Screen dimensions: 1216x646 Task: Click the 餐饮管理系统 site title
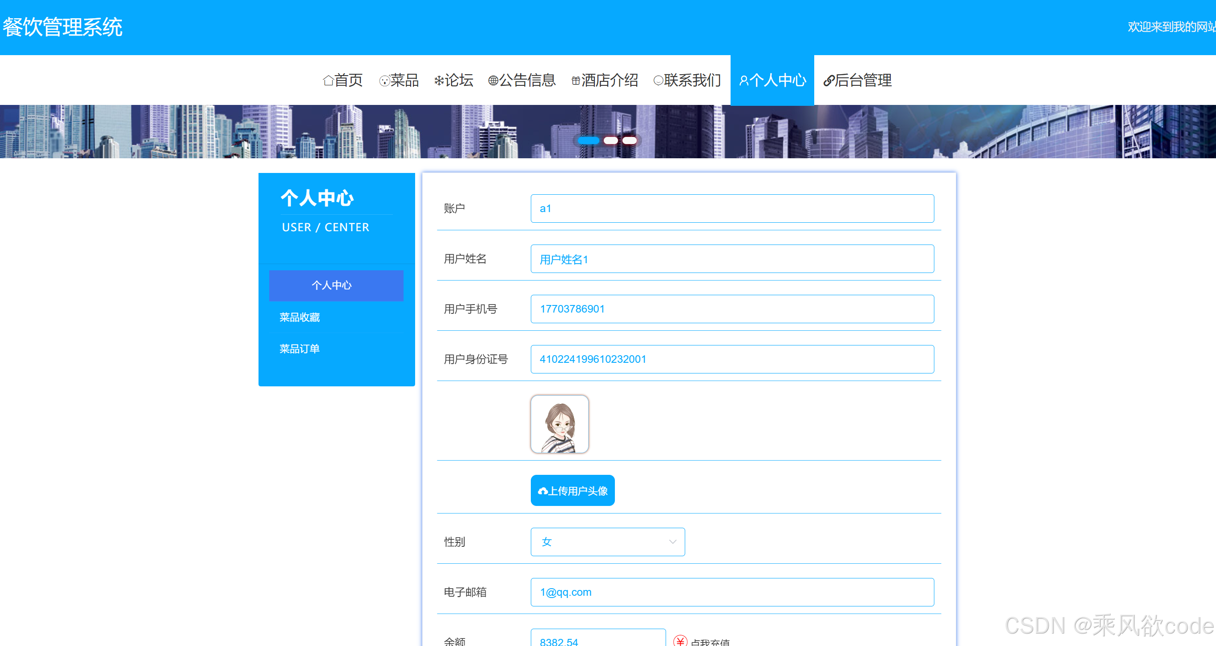click(63, 28)
